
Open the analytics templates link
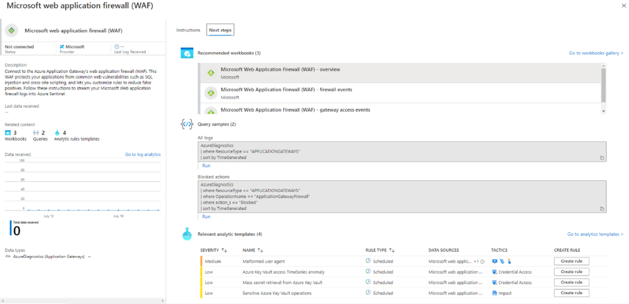(x=595, y=234)
